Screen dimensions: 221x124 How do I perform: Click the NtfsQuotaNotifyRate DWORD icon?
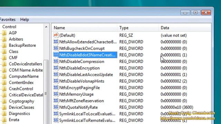[x=56, y=107]
